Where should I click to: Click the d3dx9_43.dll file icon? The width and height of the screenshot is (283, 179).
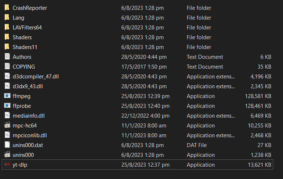7,86
